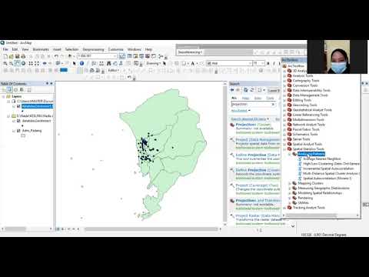This screenshot has height=277, width=369.
Task: Expand the Conversion Tools toolbox
Action: pos(284,85)
